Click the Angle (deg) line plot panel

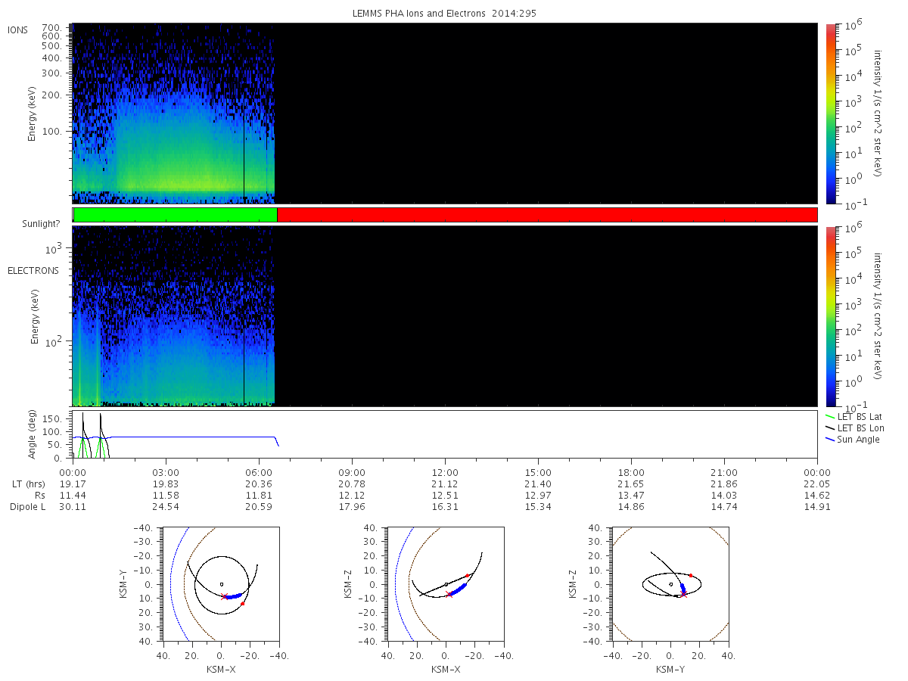pyautogui.click(x=445, y=434)
